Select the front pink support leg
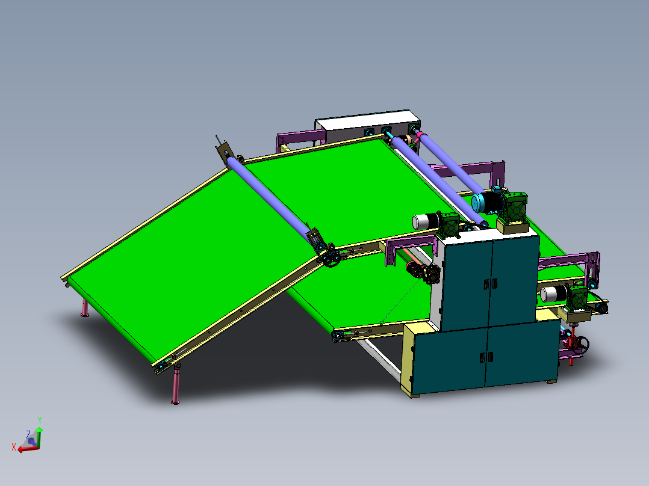 [x=176, y=384]
